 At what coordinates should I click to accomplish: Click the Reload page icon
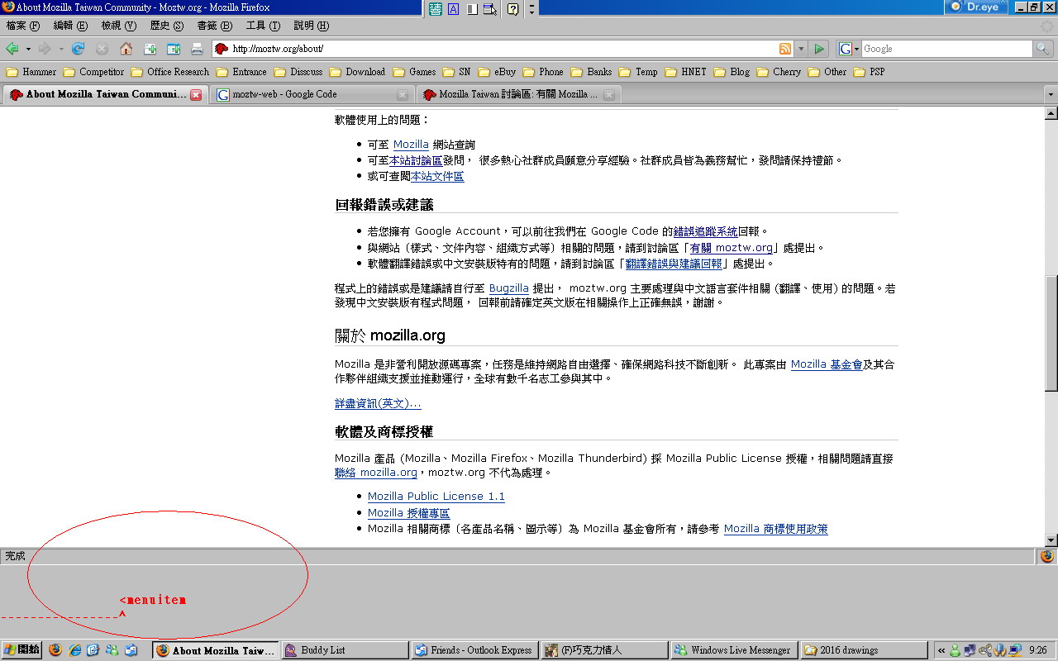pos(79,49)
